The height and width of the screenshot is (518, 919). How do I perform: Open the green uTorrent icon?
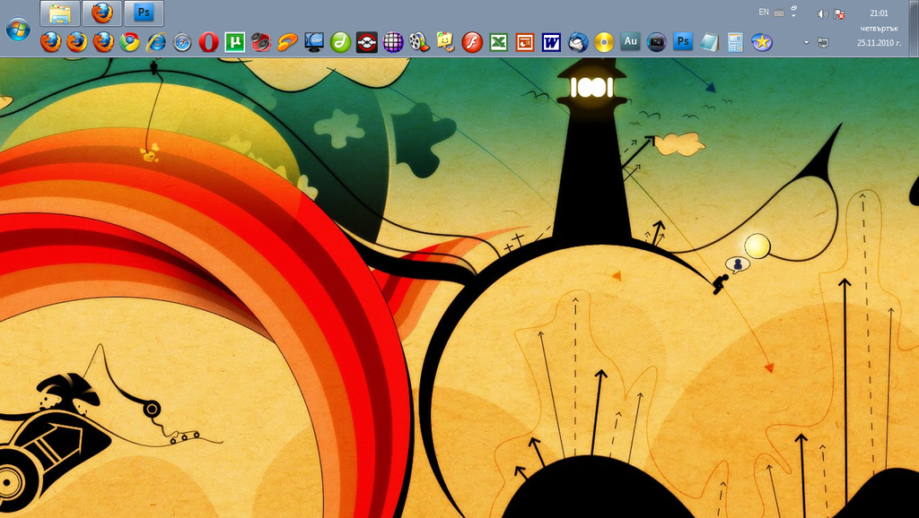(x=235, y=42)
